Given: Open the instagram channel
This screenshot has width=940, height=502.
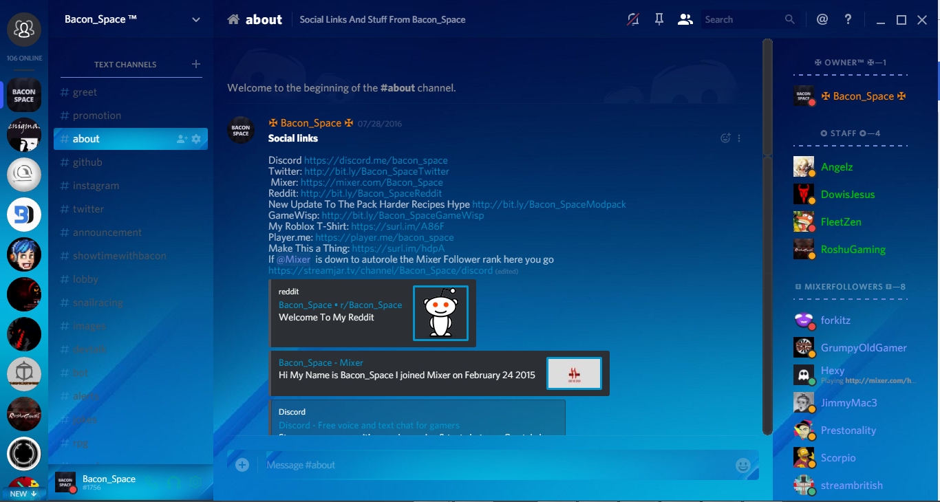Looking at the screenshot, I should coord(131,186).
